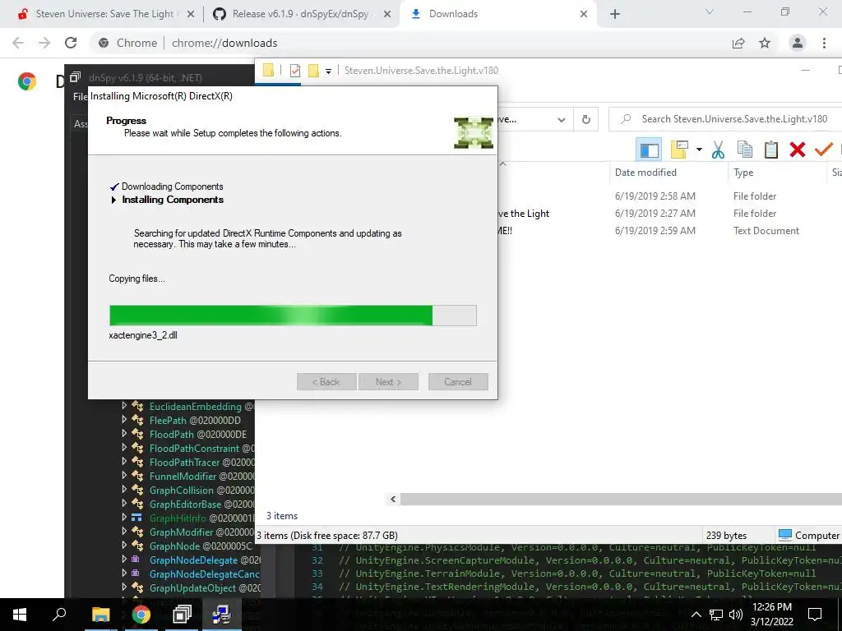Click the folder options icon in Explorer toolbar
This screenshot has width=842, height=631.
679,150
